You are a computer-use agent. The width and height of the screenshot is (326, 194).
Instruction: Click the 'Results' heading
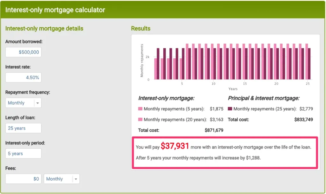pos(141,28)
